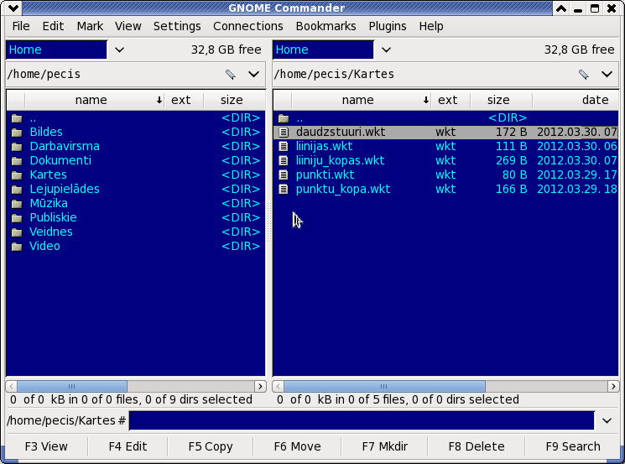625x464 pixels.
Task: Click the bookmark pin icon in right path bar
Action: click(x=584, y=74)
